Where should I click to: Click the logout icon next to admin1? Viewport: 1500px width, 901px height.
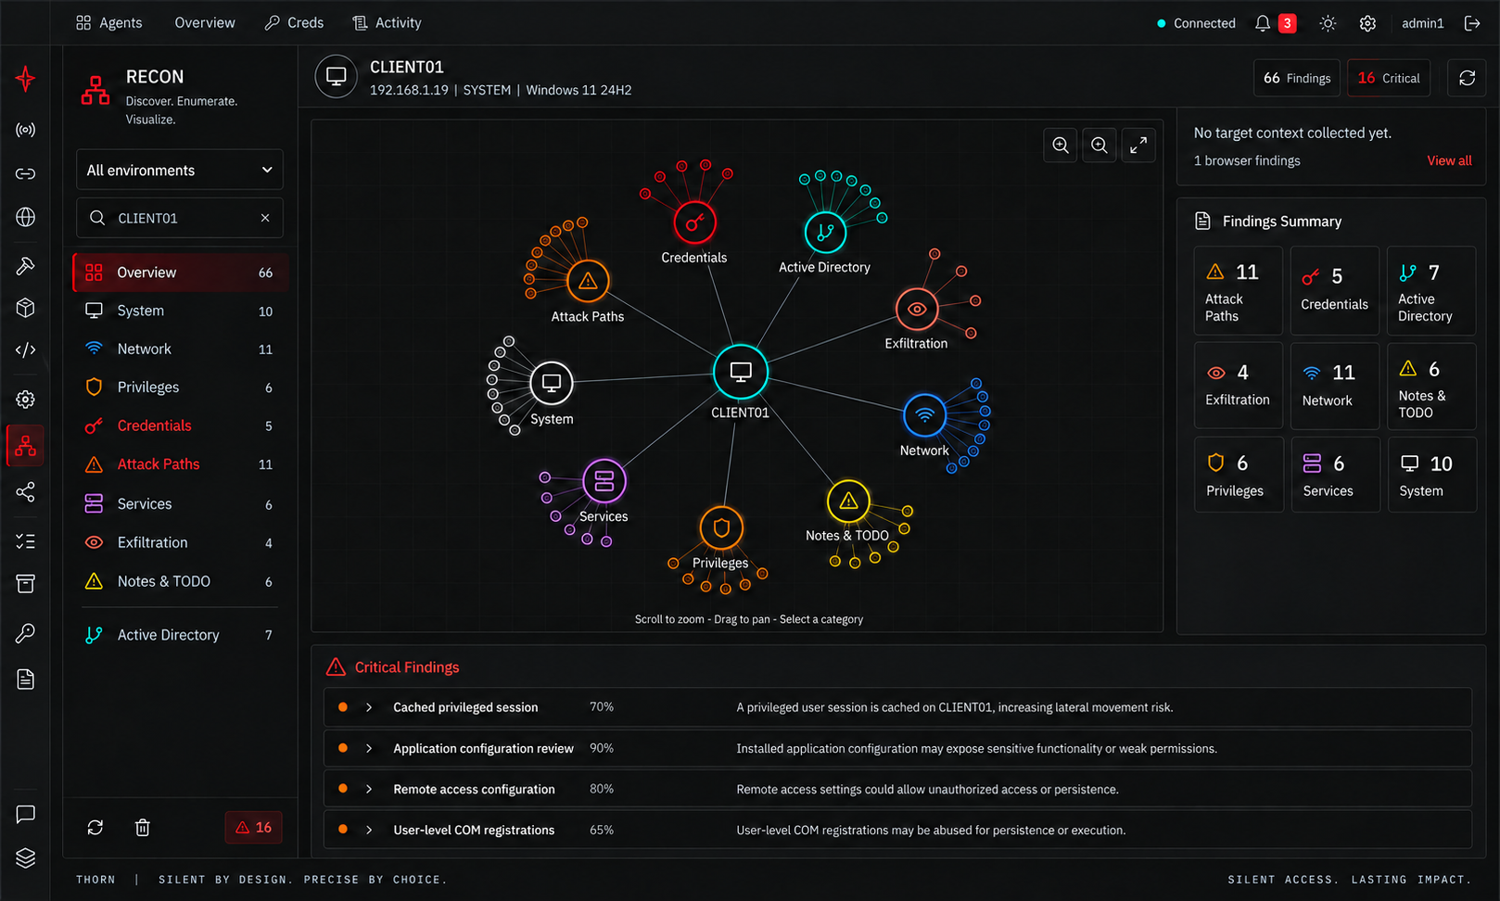coord(1471,23)
